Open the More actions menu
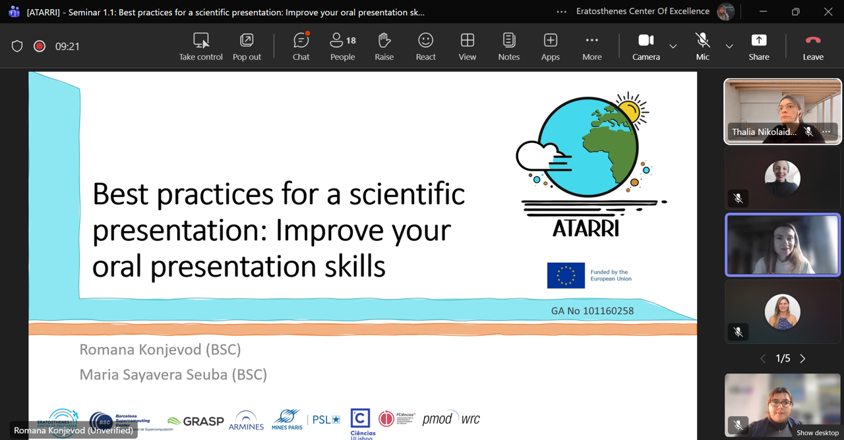The width and height of the screenshot is (844, 440). coord(591,46)
